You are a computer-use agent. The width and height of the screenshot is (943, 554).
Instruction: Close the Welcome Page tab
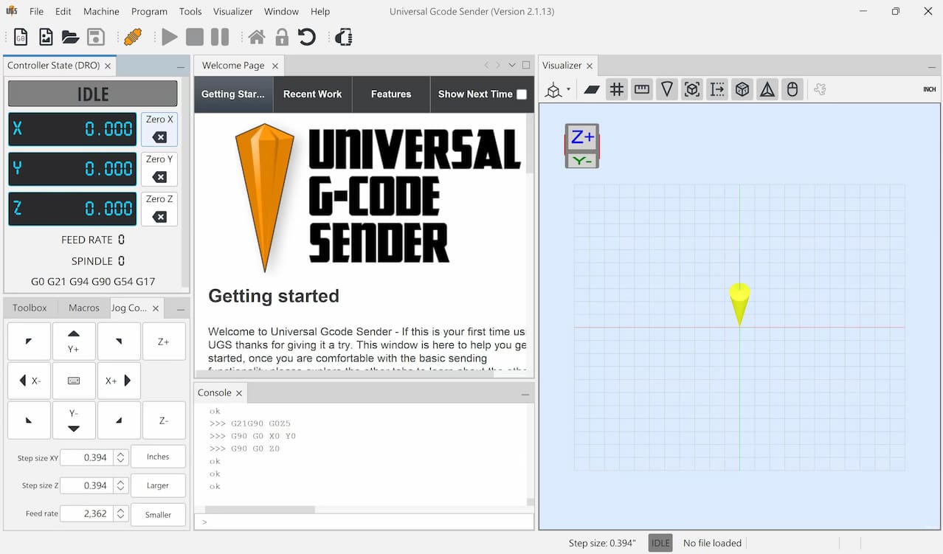coord(275,66)
